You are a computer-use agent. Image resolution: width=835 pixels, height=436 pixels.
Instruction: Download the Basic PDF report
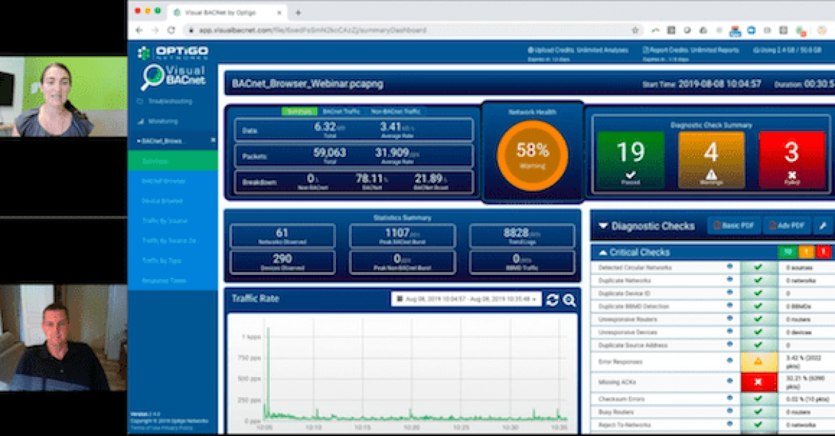pos(733,226)
